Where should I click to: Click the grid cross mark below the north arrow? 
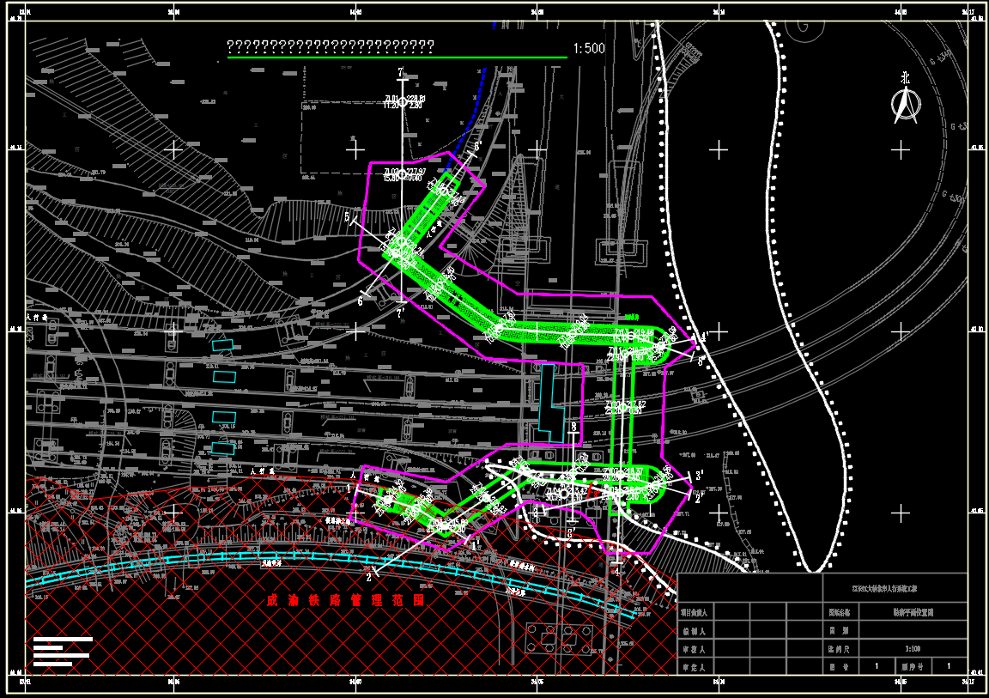pyautogui.click(x=900, y=150)
